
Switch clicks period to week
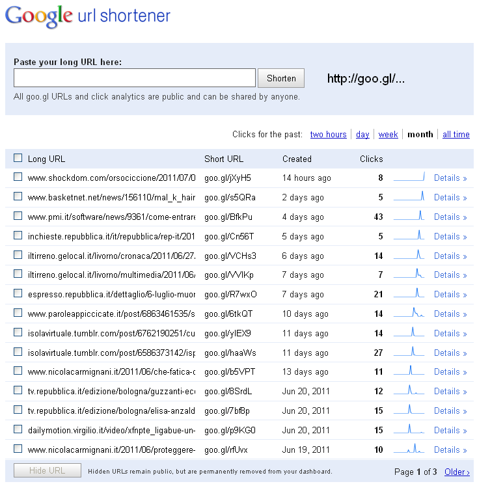click(388, 135)
